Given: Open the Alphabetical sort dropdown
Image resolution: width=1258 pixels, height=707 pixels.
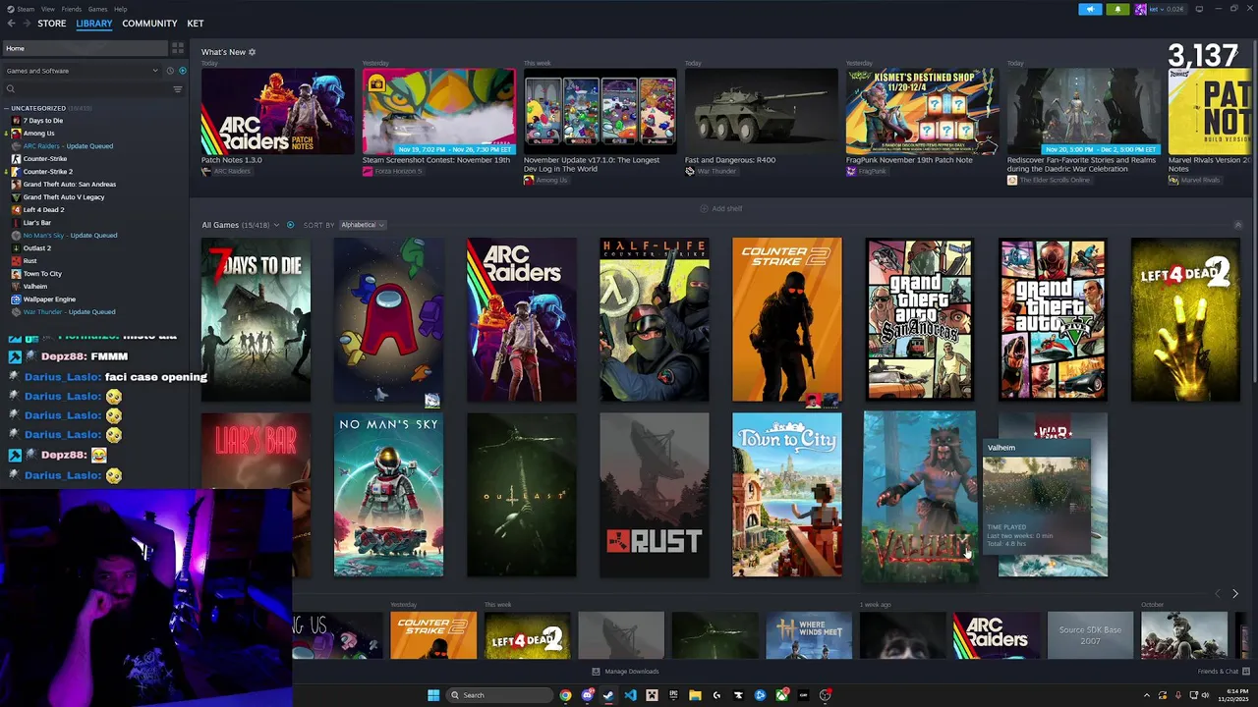Looking at the screenshot, I should [x=362, y=225].
